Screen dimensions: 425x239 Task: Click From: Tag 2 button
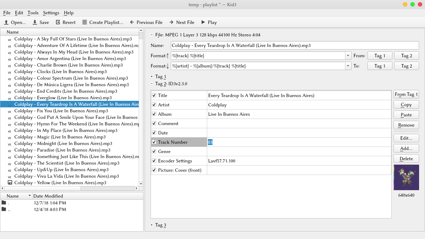[x=407, y=56]
